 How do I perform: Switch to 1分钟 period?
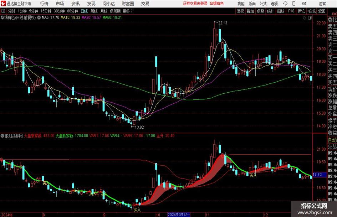(x=22, y=11)
